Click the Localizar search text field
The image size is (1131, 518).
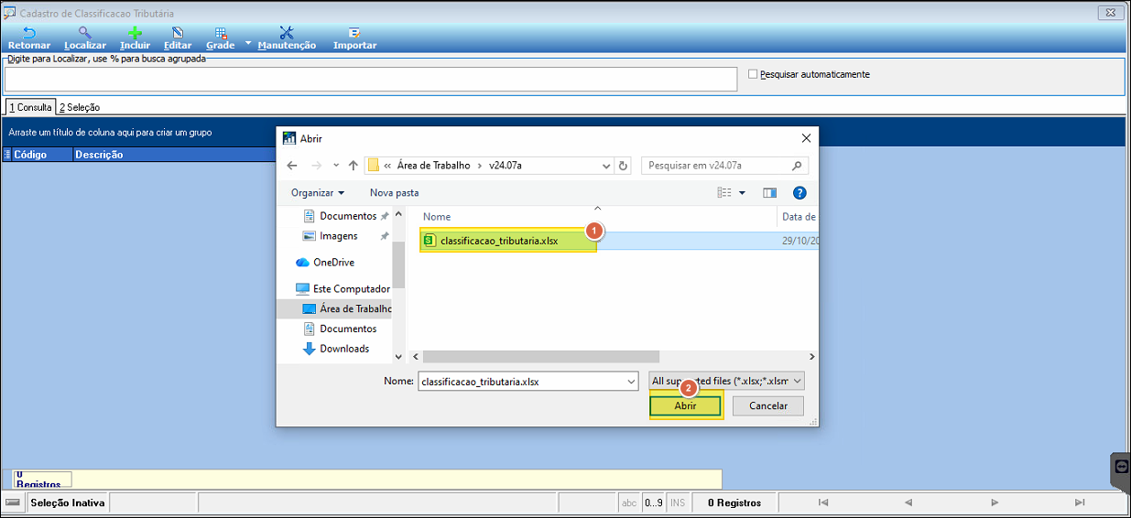click(370, 79)
